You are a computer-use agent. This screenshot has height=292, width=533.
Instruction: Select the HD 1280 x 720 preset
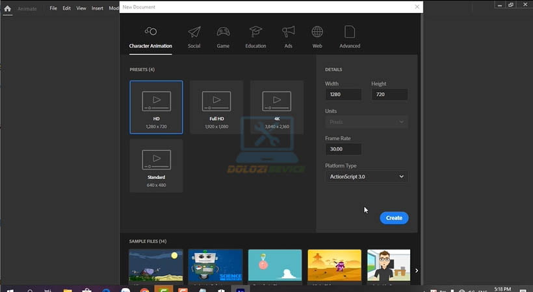point(156,107)
